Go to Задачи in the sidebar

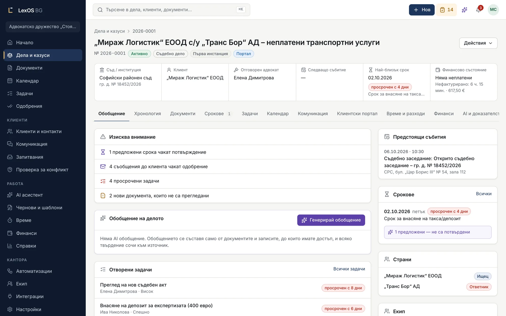[x=43, y=93]
